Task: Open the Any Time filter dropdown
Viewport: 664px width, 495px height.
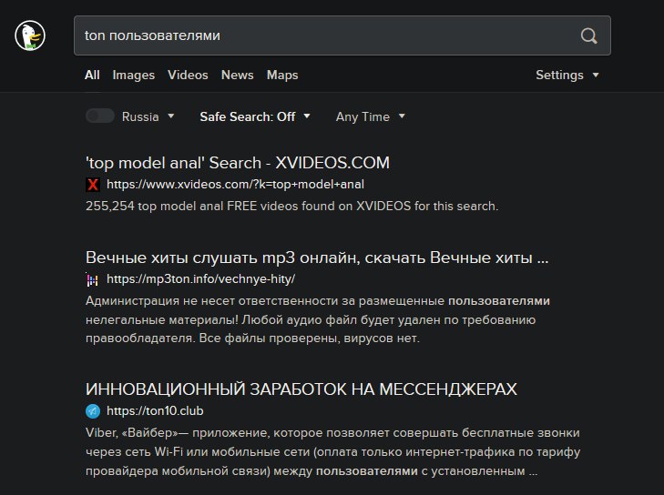Action: [x=370, y=116]
